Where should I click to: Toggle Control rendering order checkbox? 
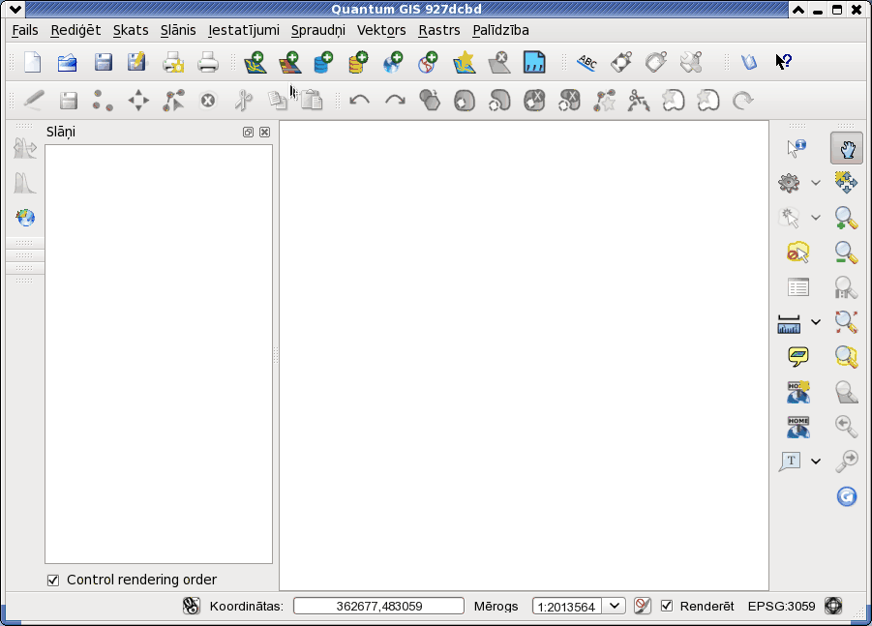(x=53, y=581)
